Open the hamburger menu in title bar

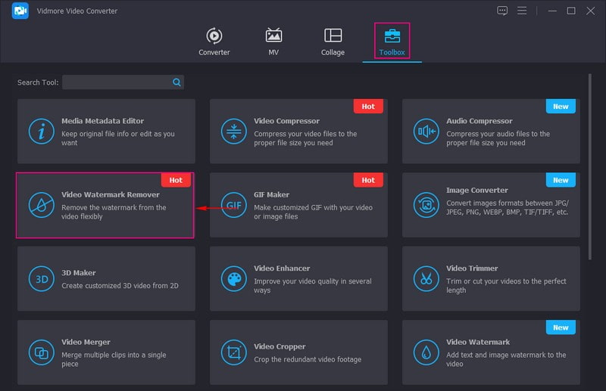pos(522,11)
